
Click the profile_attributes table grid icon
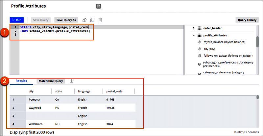pyautogui.click(x=200, y=35)
